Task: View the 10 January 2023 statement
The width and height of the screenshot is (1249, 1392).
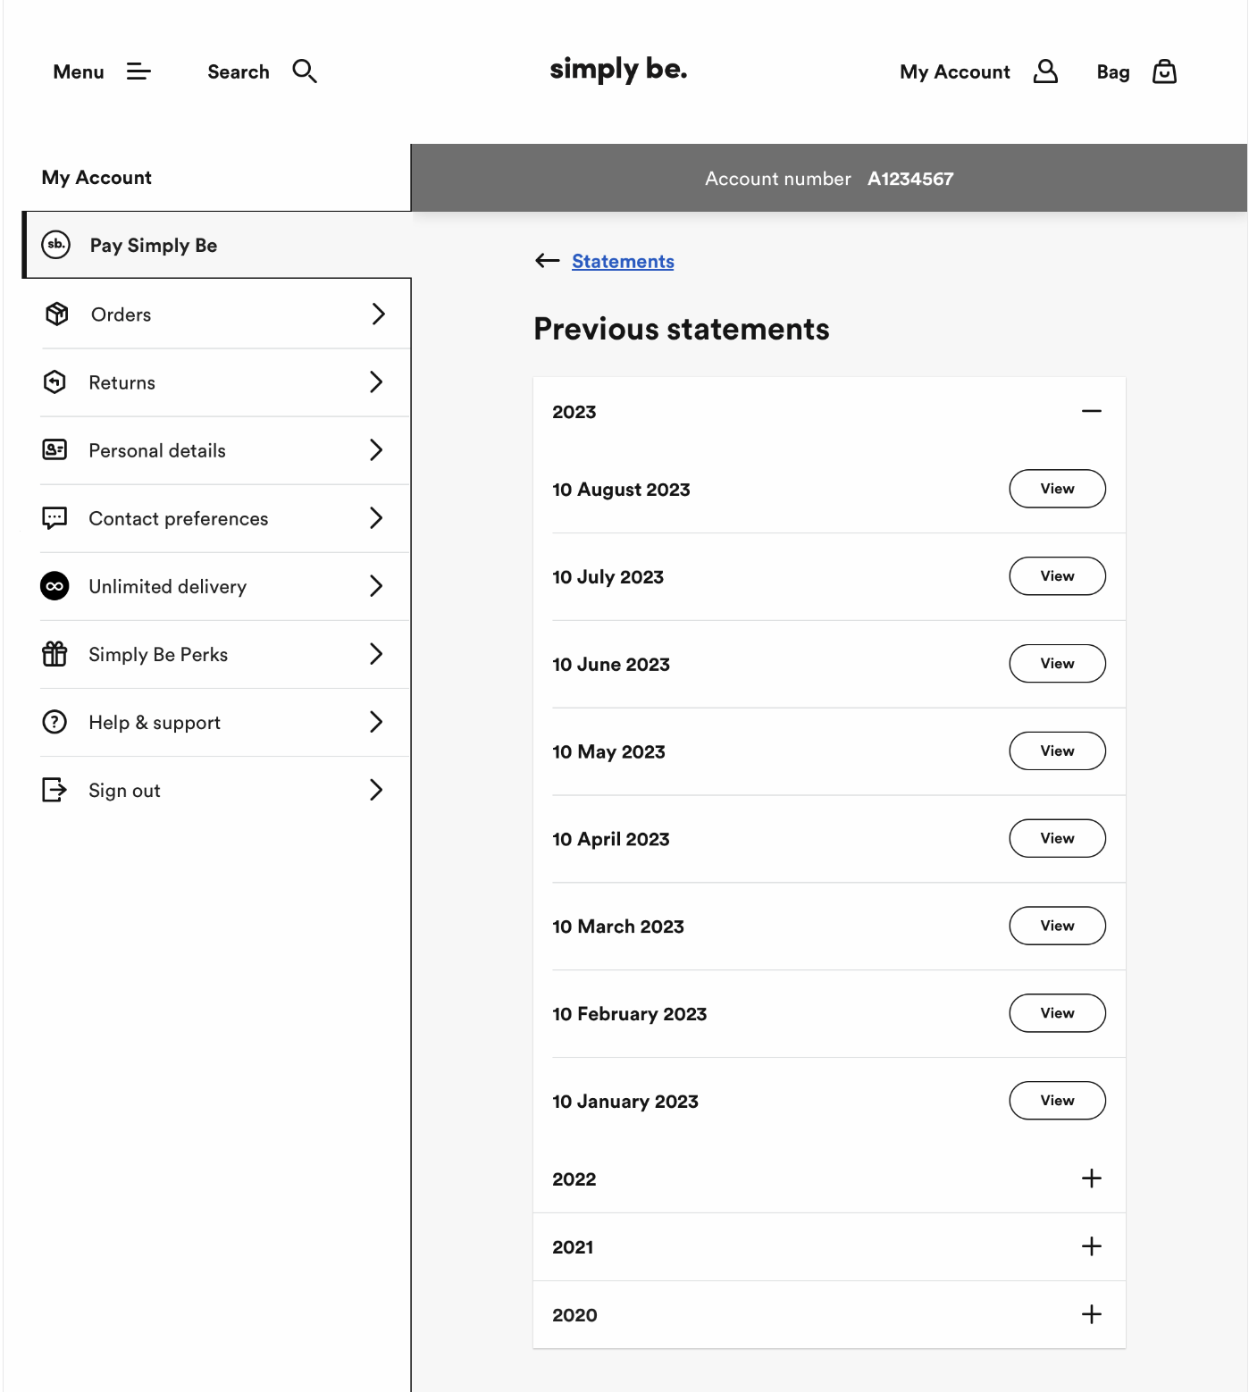Action: click(1057, 1101)
